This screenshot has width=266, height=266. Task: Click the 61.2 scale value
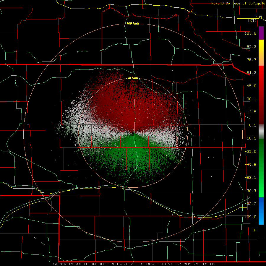coord(252,73)
